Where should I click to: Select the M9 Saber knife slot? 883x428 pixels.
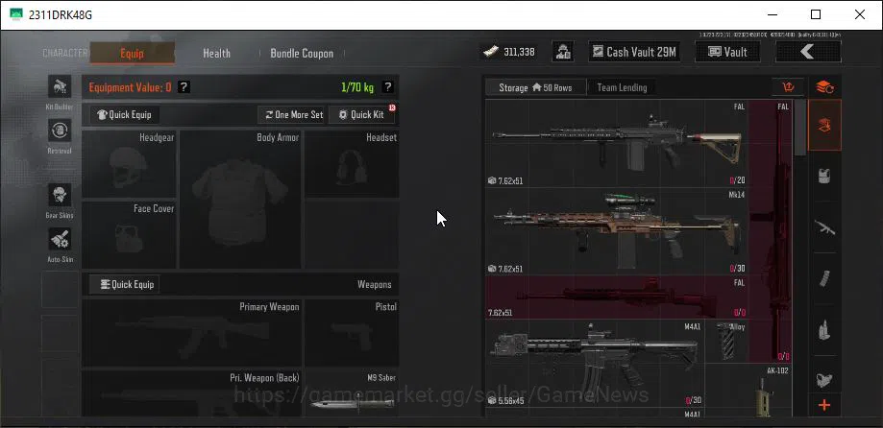coord(352,393)
